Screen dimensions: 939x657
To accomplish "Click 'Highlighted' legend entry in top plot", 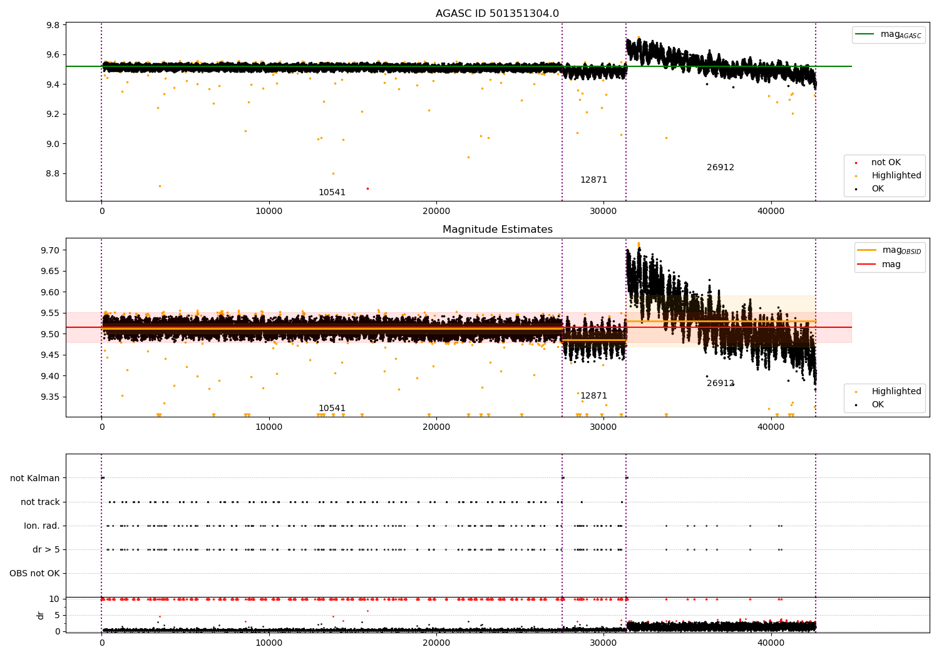I will (x=896, y=176).
